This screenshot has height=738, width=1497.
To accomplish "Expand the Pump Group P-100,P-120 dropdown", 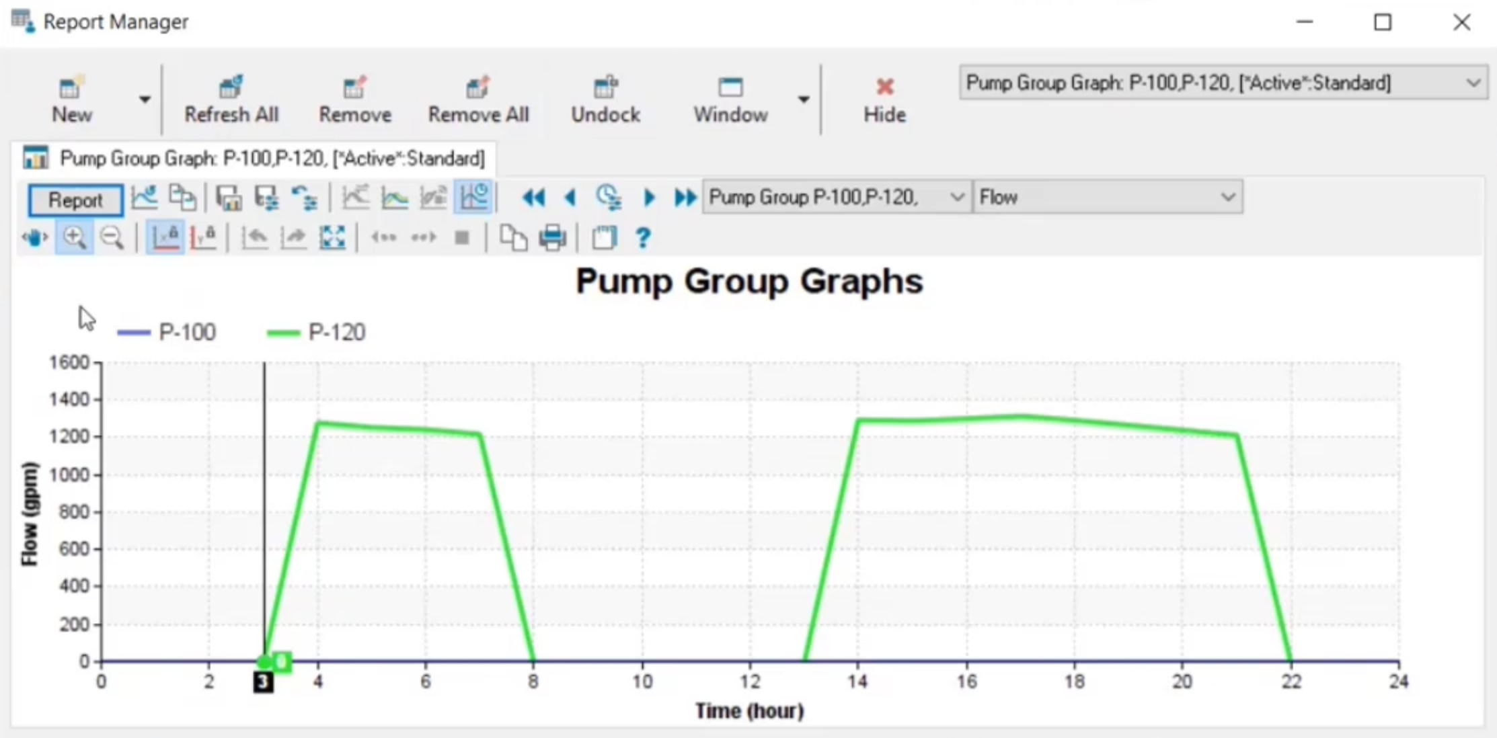I will 944,198.
